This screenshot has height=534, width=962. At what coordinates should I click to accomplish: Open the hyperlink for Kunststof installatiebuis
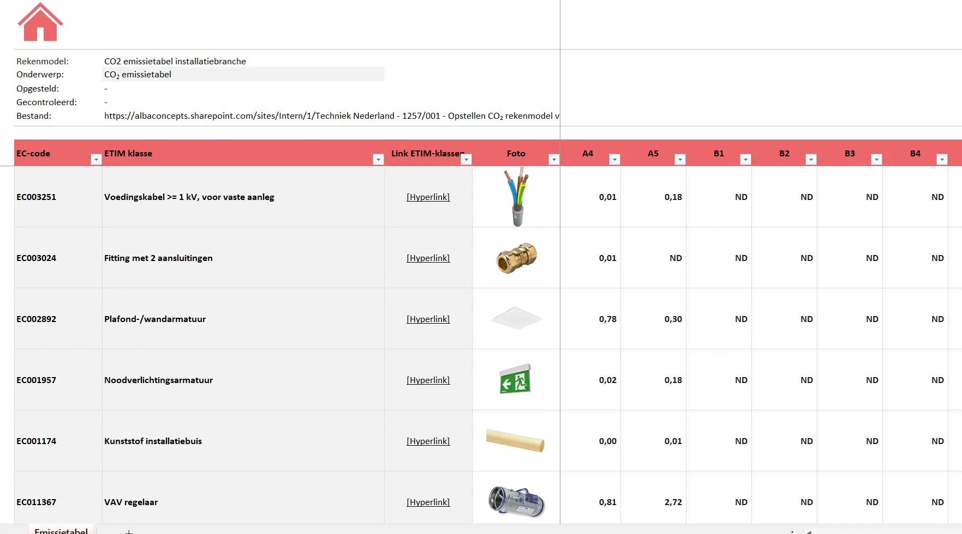[428, 441]
